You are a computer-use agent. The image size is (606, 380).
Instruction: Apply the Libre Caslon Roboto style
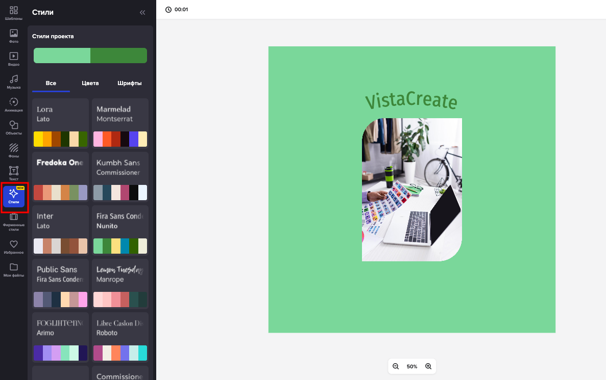coord(120,337)
